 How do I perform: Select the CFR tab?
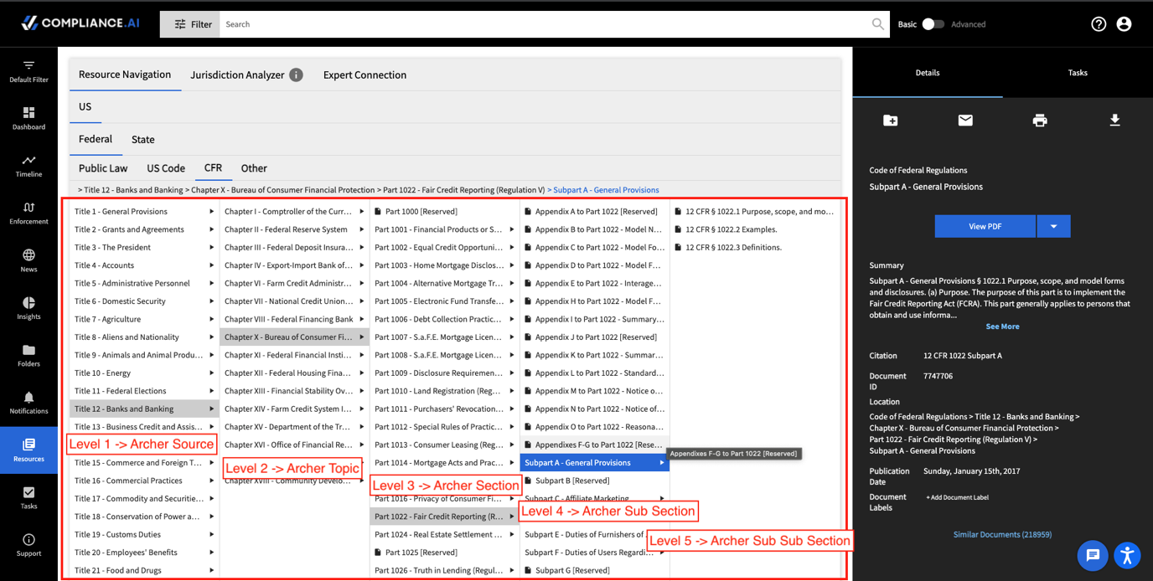point(213,168)
